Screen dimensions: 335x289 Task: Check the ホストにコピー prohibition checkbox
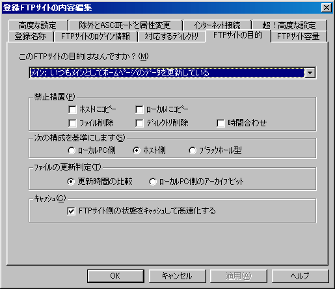[72, 109]
